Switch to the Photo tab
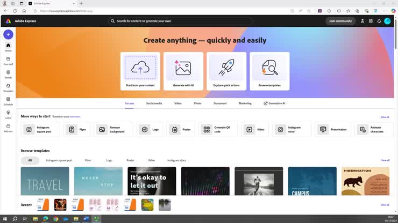Image resolution: width=398 pixels, height=223 pixels. [197, 103]
